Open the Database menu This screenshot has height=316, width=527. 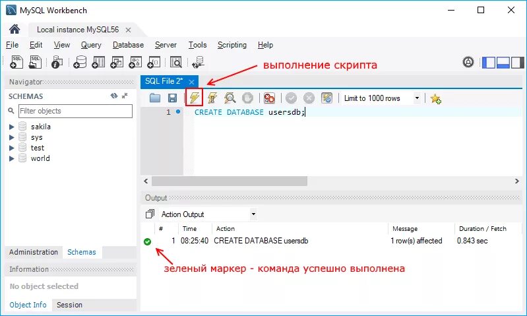pos(128,45)
